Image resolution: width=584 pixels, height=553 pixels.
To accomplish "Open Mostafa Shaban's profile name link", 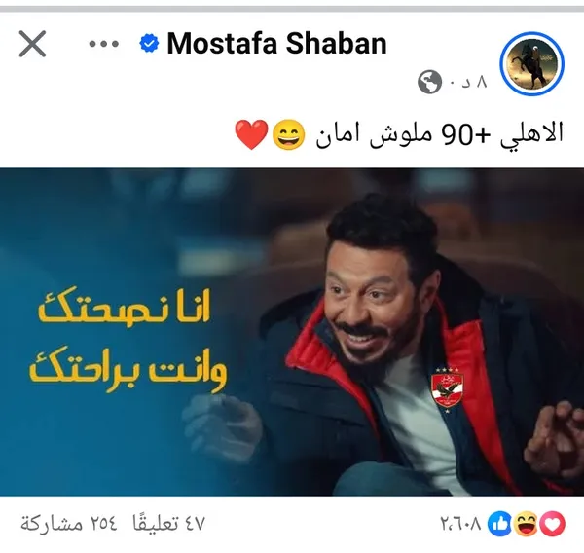I will tap(277, 44).
